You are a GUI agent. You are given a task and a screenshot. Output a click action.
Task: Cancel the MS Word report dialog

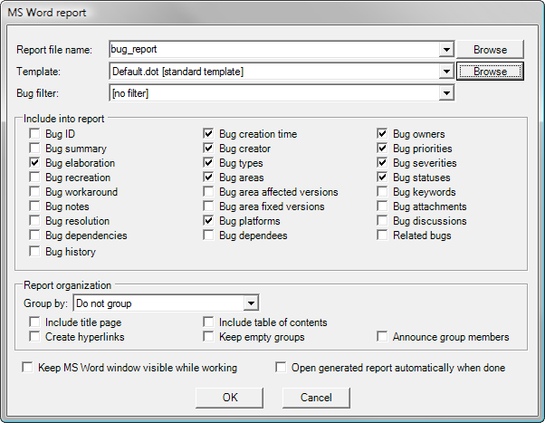316,398
